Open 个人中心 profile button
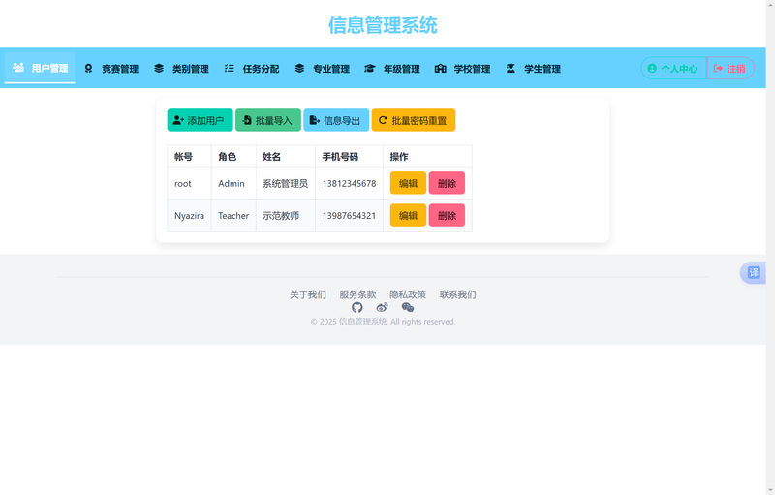The width and height of the screenshot is (775, 495). coord(673,68)
